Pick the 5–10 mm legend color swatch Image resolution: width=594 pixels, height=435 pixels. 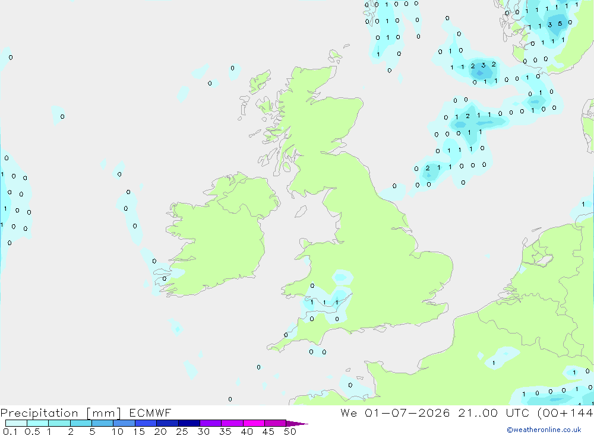[102, 423]
